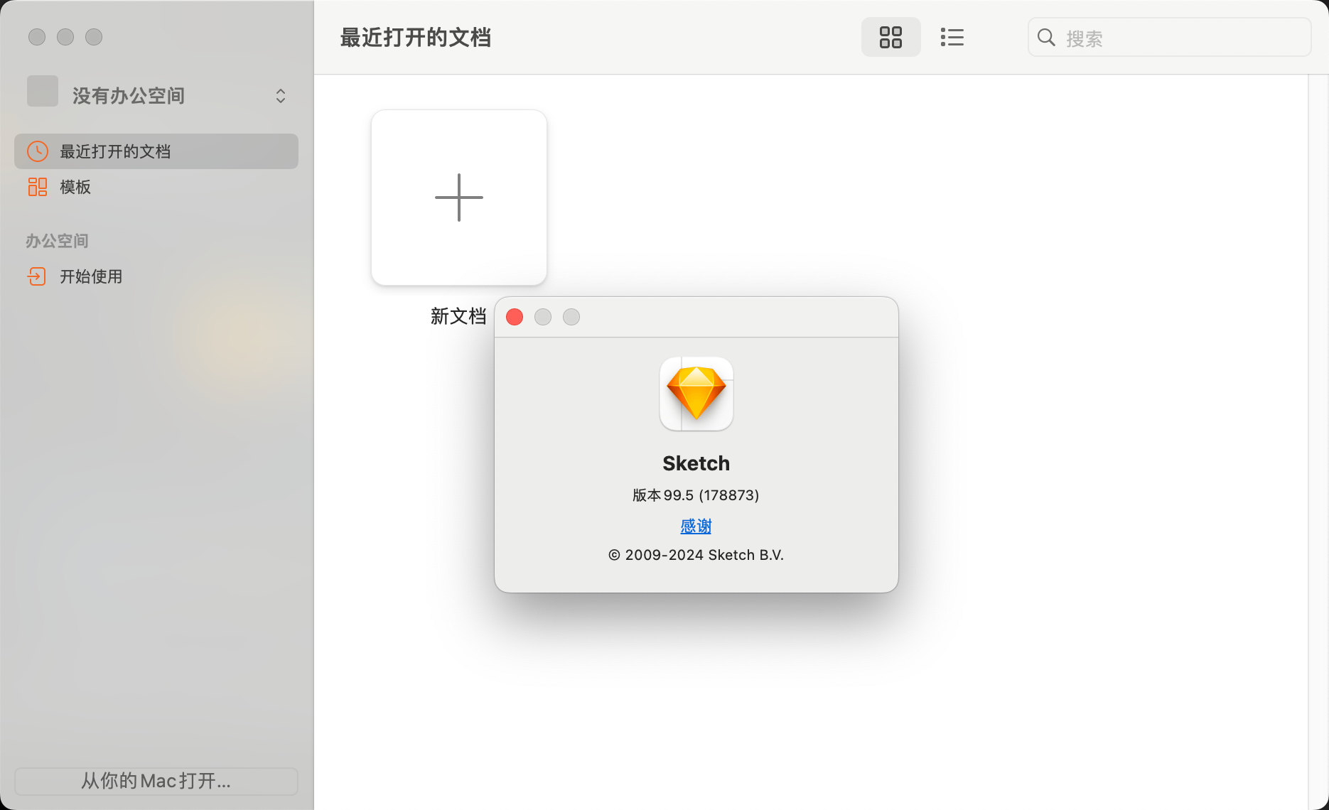
Task: Select 最近打开的文档 in sidebar
Action: point(156,151)
